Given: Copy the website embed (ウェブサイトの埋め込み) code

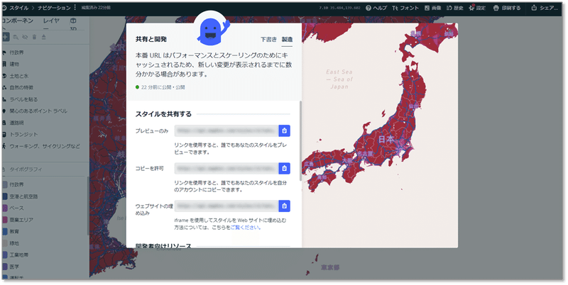Looking at the screenshot, I should coord(285,206).
